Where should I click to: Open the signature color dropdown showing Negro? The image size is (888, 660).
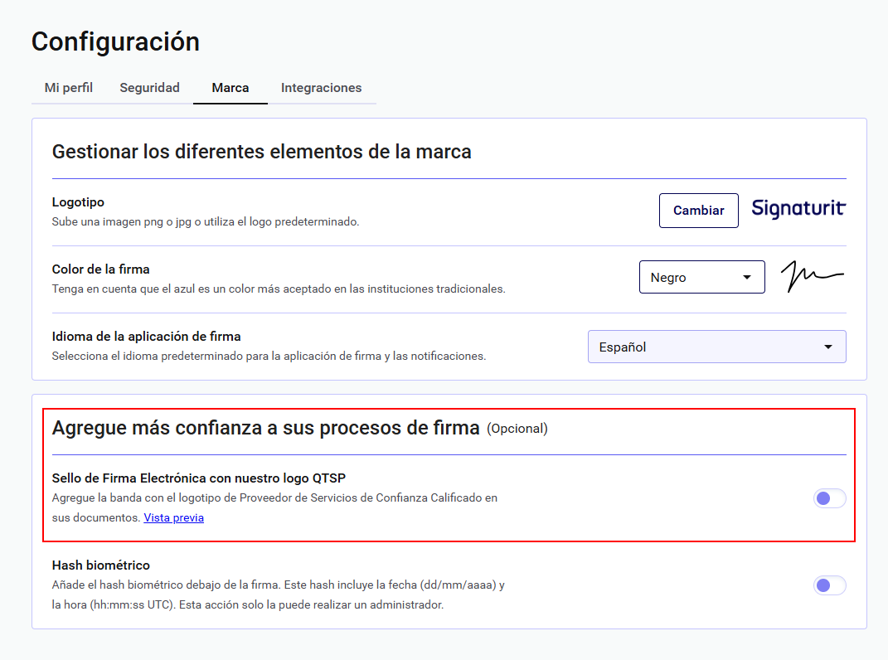coord(701,278)
